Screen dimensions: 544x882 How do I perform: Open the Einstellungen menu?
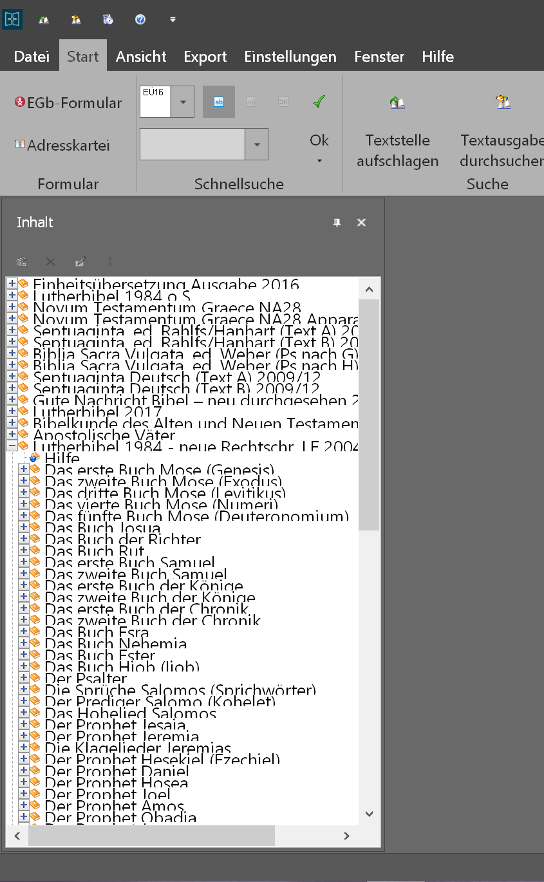pyautogui.click(x=290, y=57)
